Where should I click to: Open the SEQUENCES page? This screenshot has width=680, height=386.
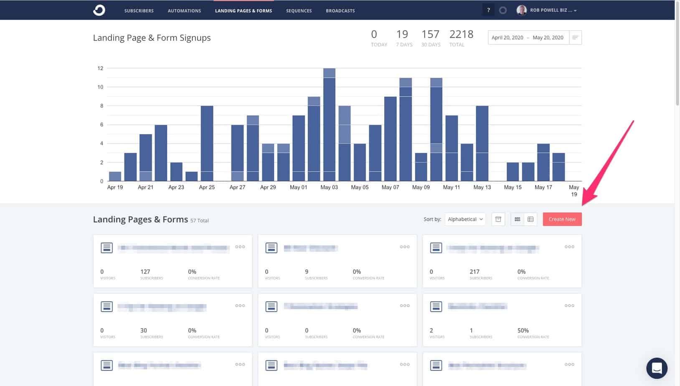tap(299, 11)
